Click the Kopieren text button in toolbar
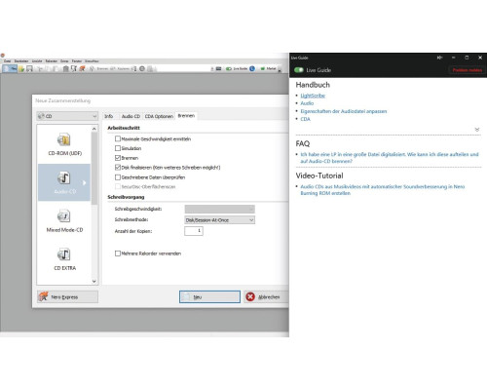 point(123,68)
